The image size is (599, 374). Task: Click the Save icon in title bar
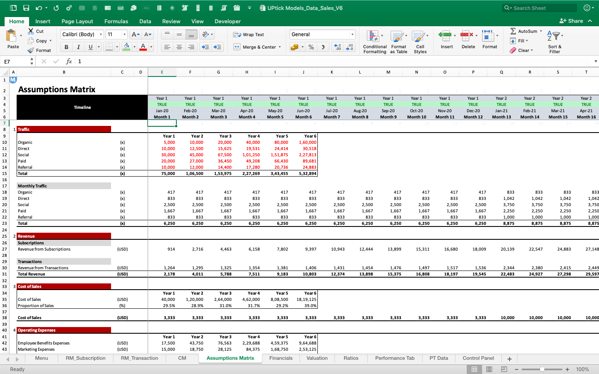[x=26, y=8]
